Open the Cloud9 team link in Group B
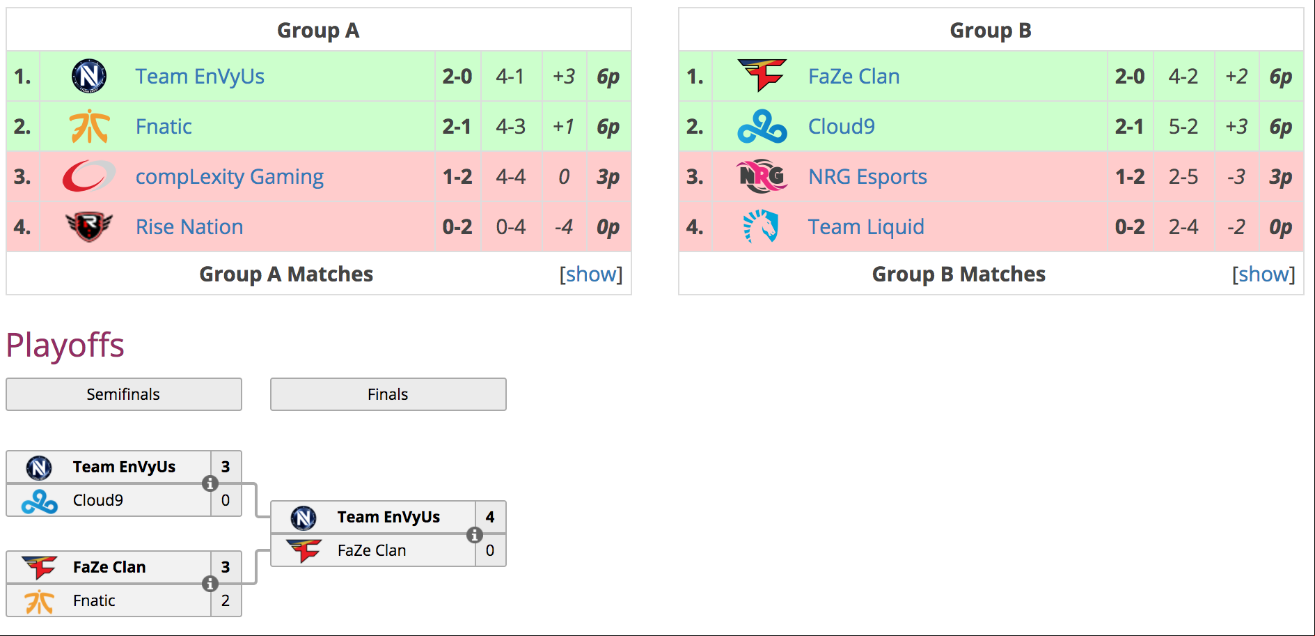1315x636 pixels. click(841, 126)
